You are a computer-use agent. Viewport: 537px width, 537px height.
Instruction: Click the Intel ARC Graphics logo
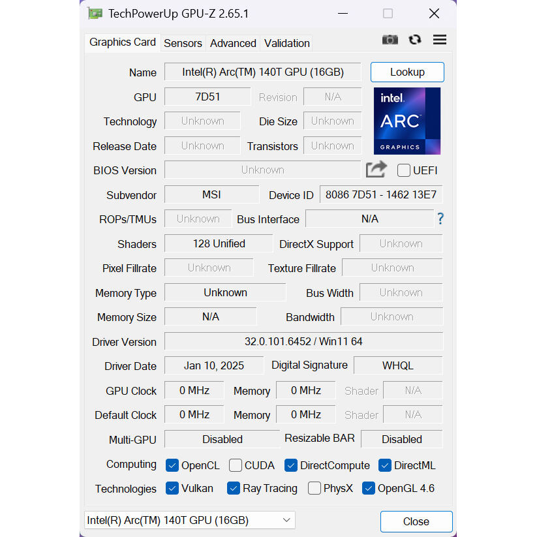(x=407, y=121)
